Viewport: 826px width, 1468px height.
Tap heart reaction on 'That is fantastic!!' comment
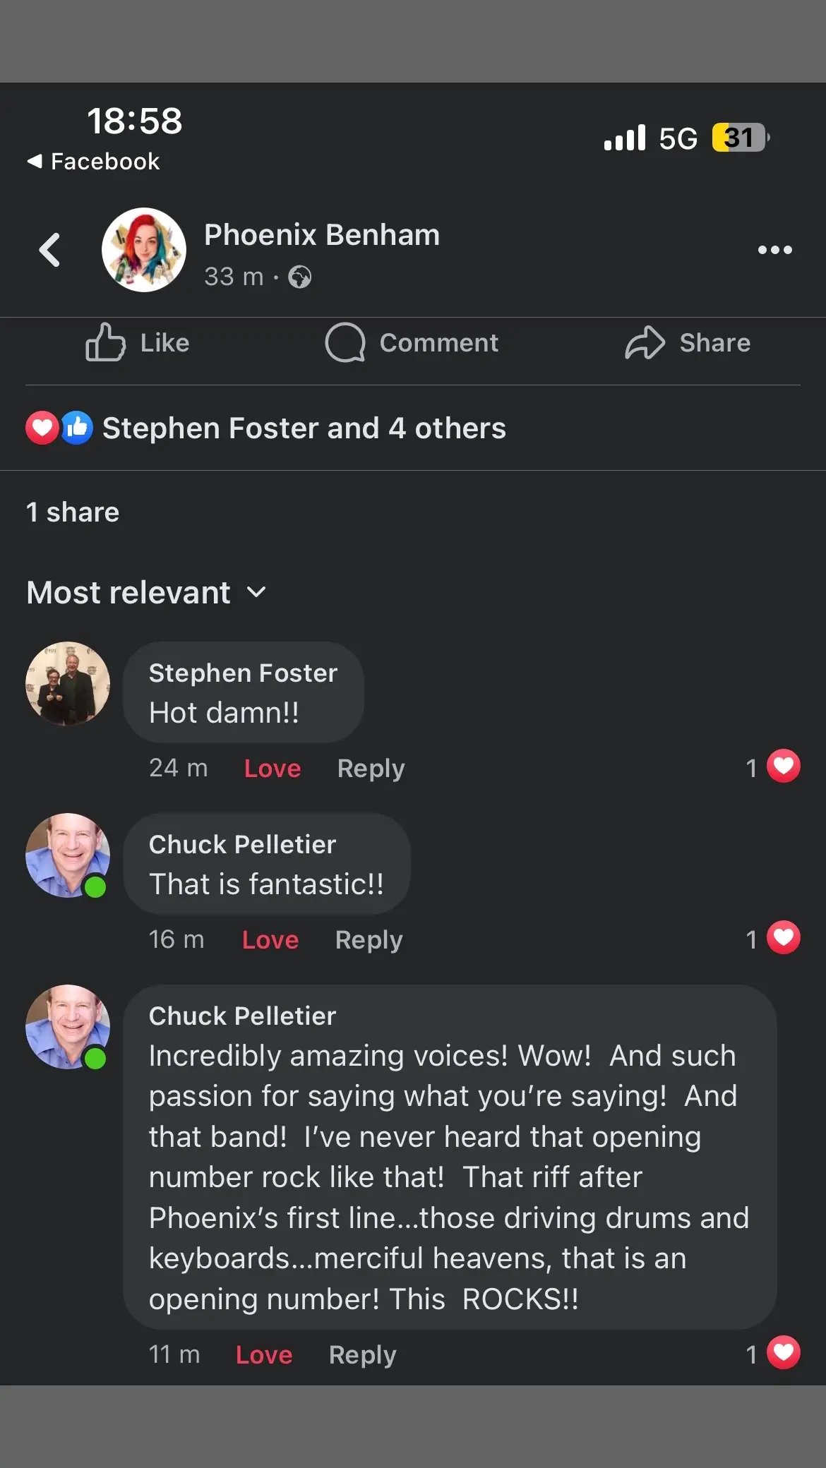(783, 938)
